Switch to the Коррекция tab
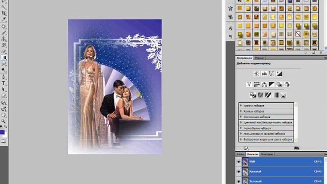Image resolution: width=327 pixels, height=184 pixels. [x=244, y=58]
